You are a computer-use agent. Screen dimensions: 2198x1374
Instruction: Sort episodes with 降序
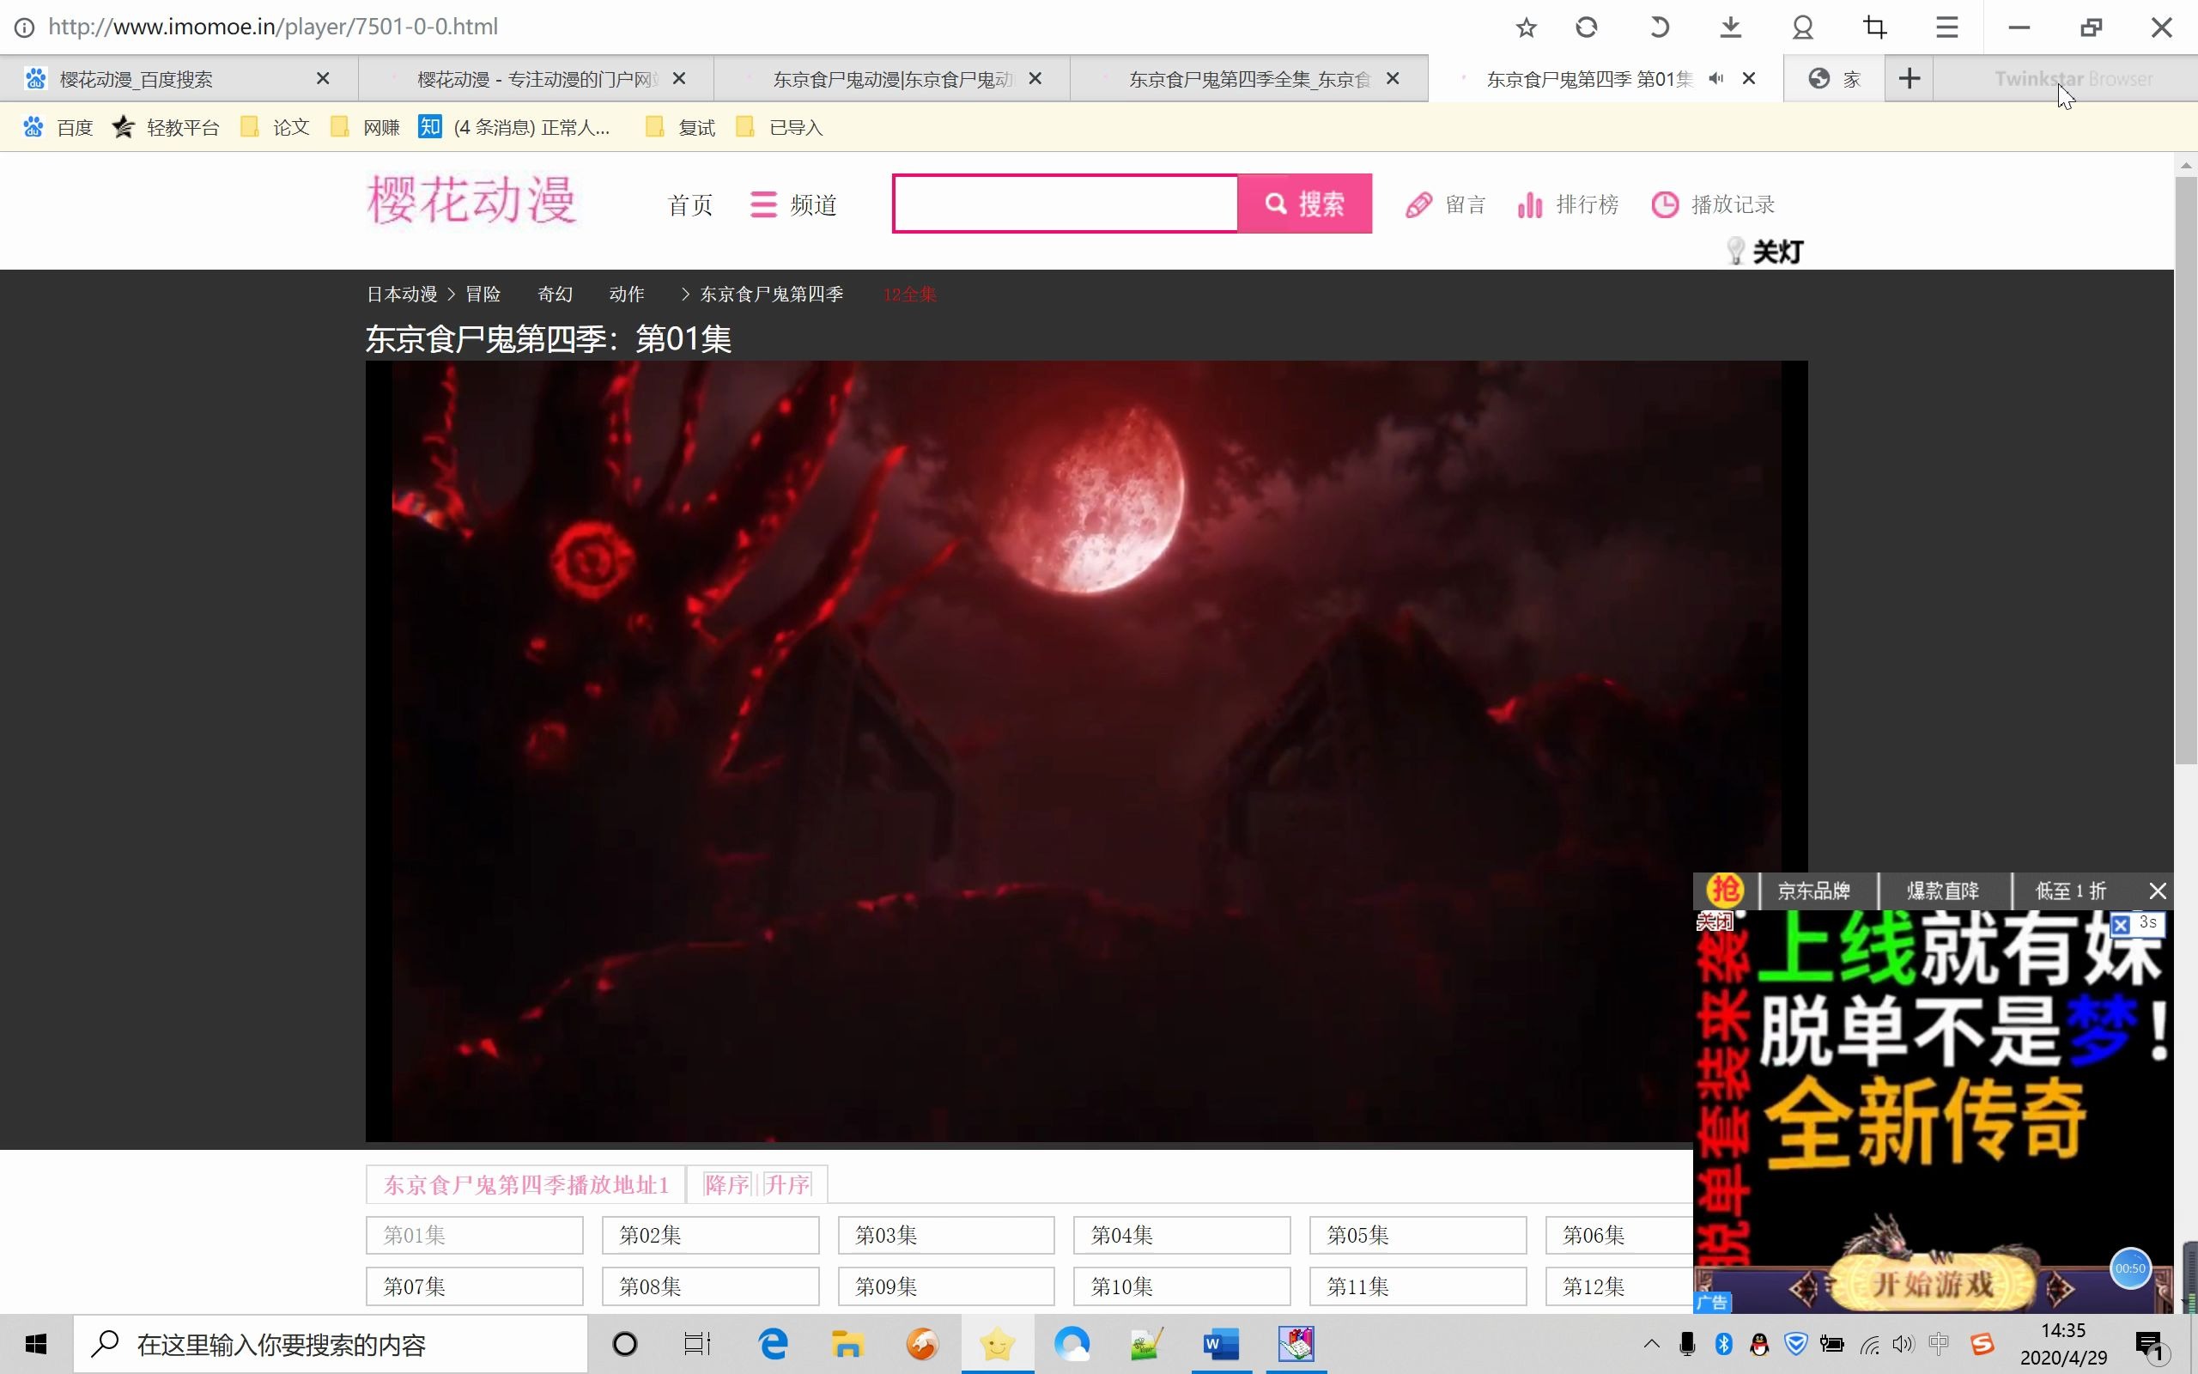coord(726,1185)
